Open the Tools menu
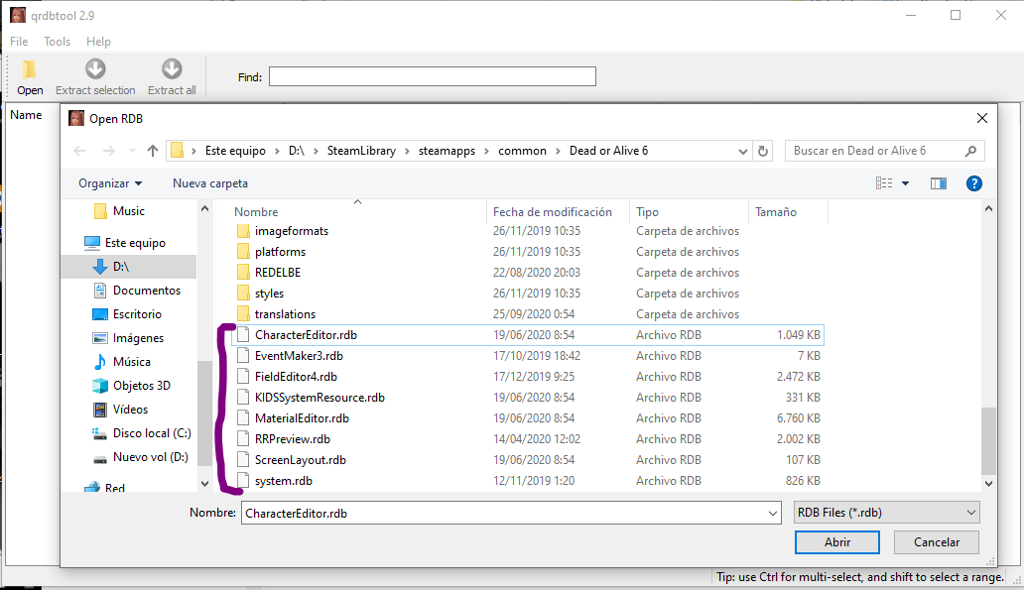 (x=57, y=41)
